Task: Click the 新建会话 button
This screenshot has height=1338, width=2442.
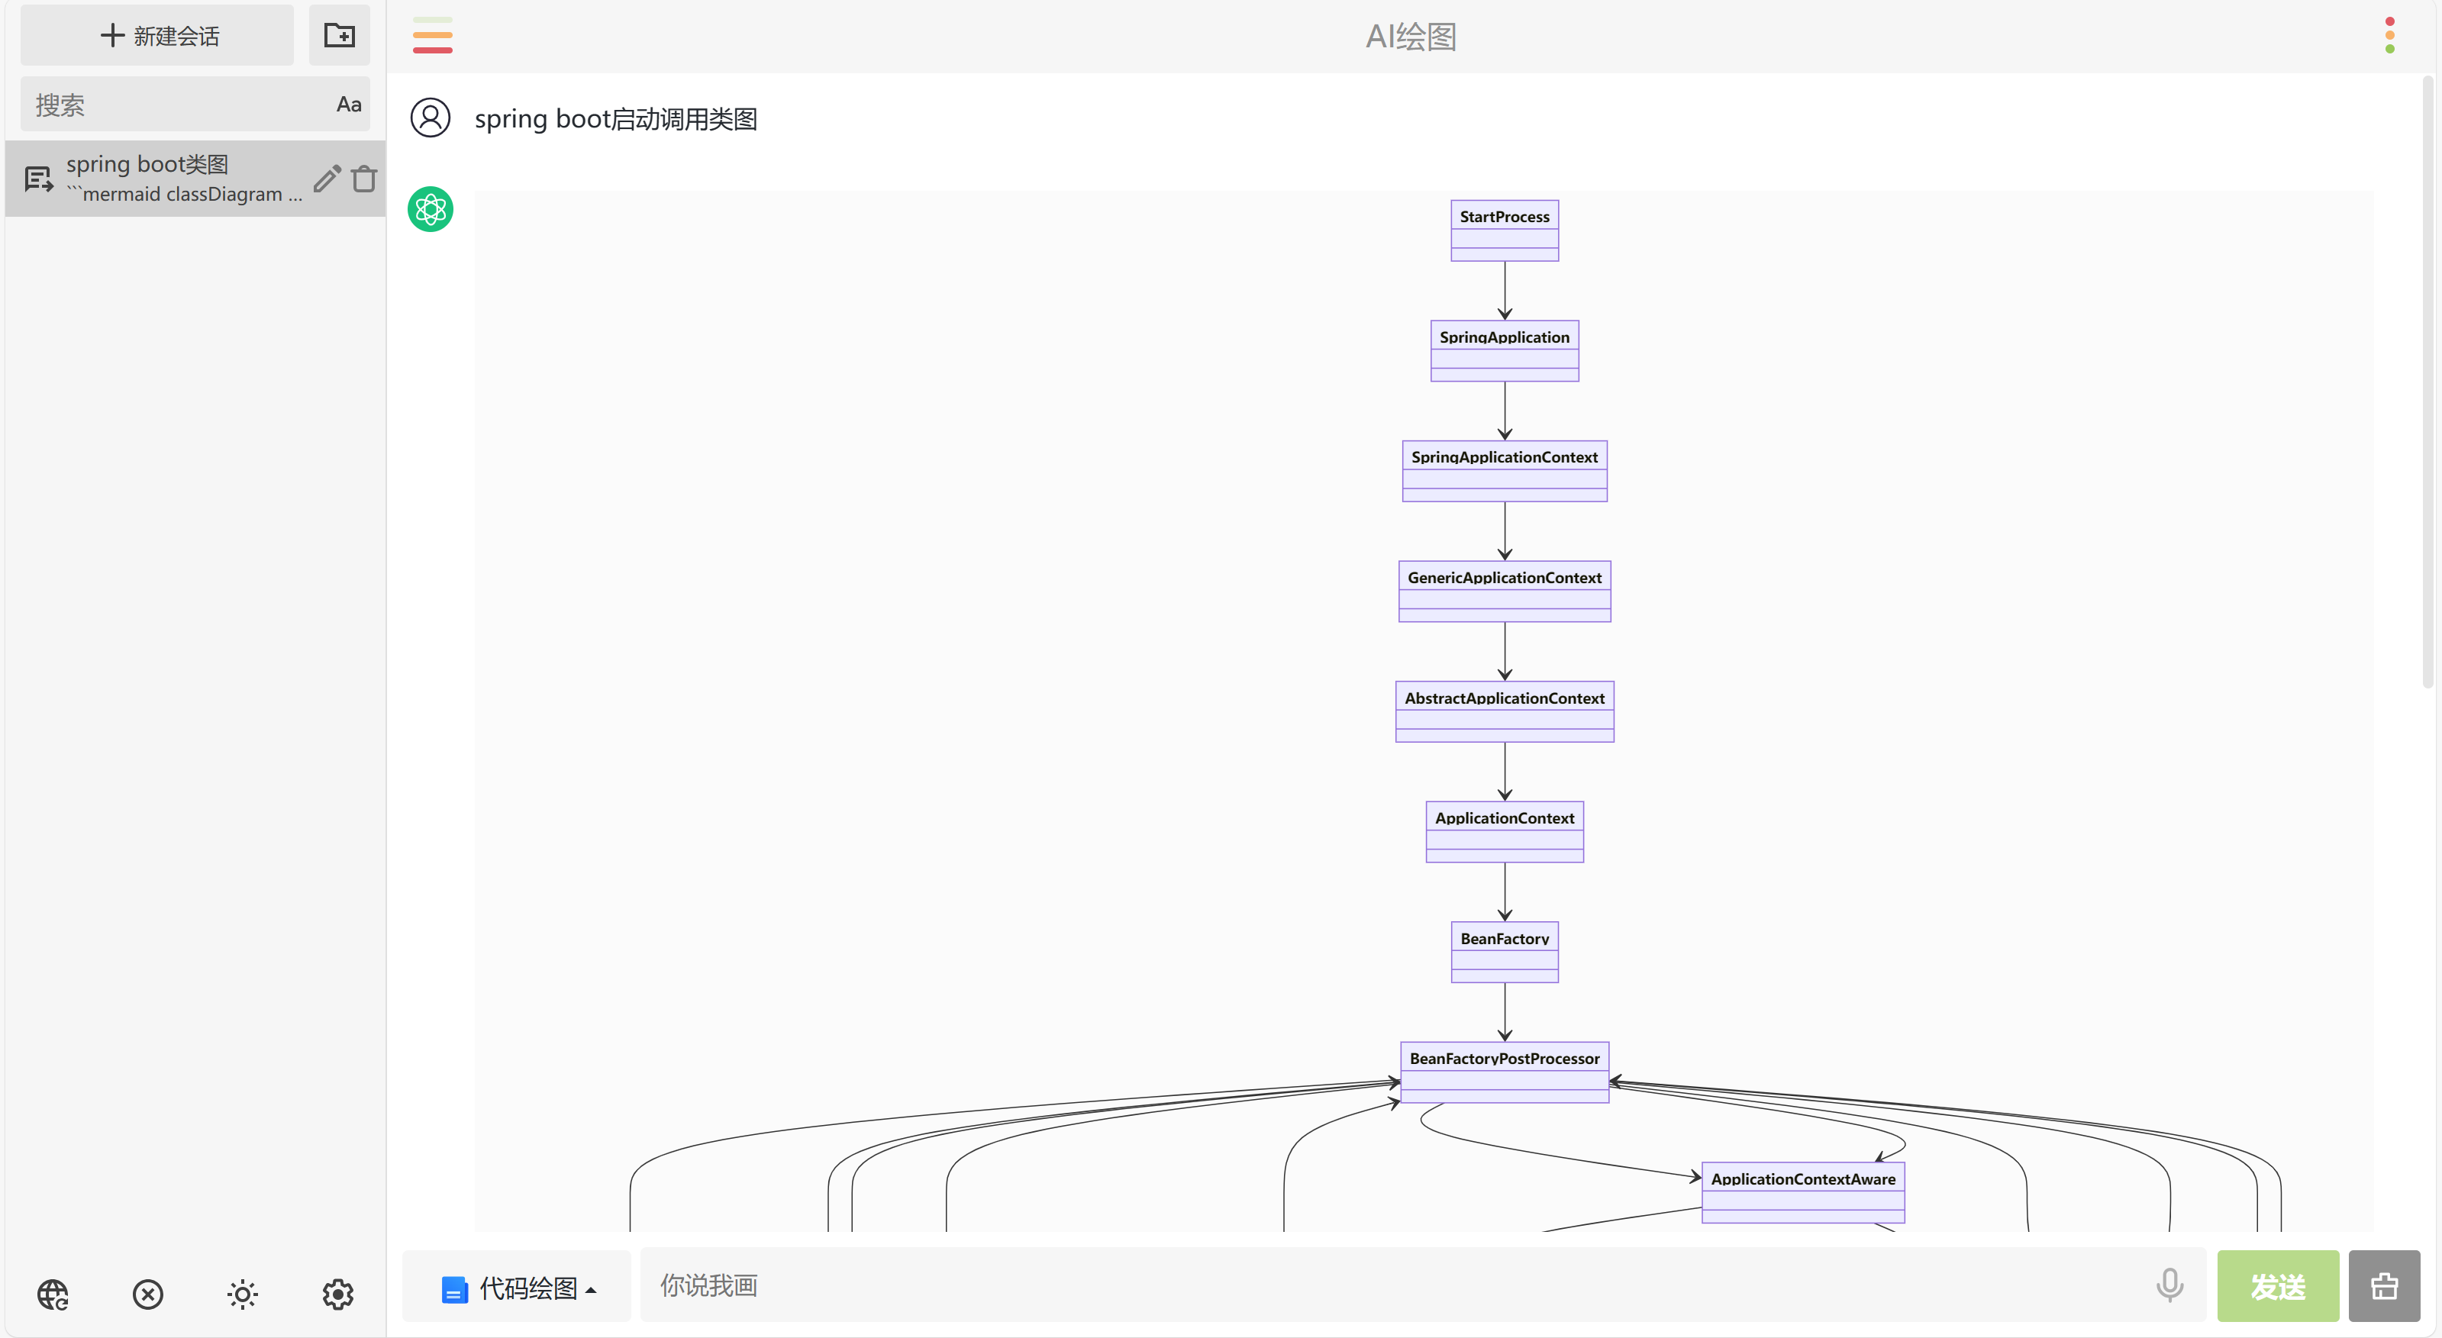Action: [158, 36]
